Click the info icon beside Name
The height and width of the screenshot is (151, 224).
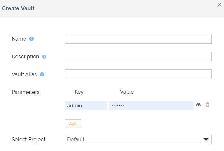tap(31, 39)
